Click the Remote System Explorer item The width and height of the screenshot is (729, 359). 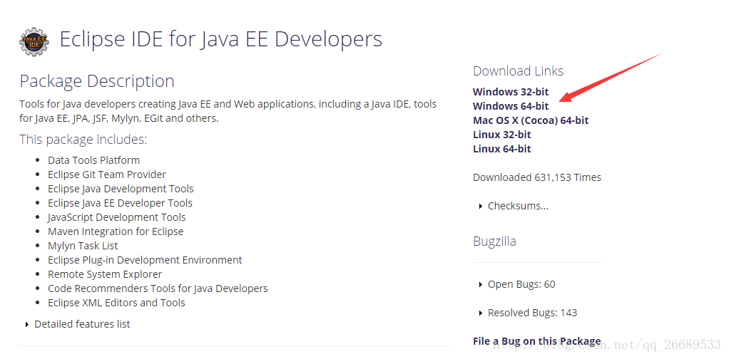point(105,274)
